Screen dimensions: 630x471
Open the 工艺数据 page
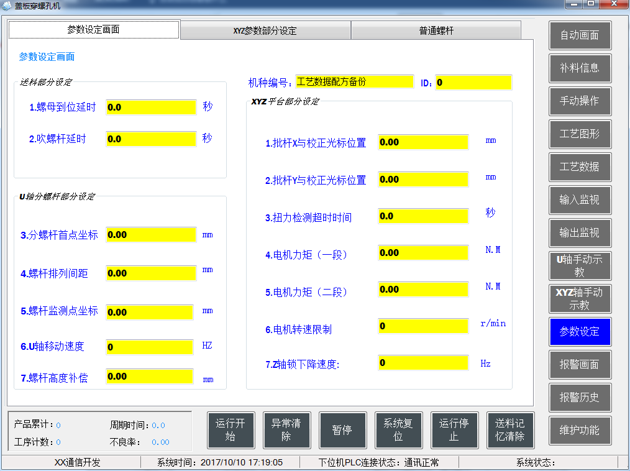tap(580, 167)
